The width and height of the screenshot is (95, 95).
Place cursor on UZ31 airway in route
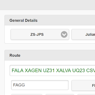point(49,71)
